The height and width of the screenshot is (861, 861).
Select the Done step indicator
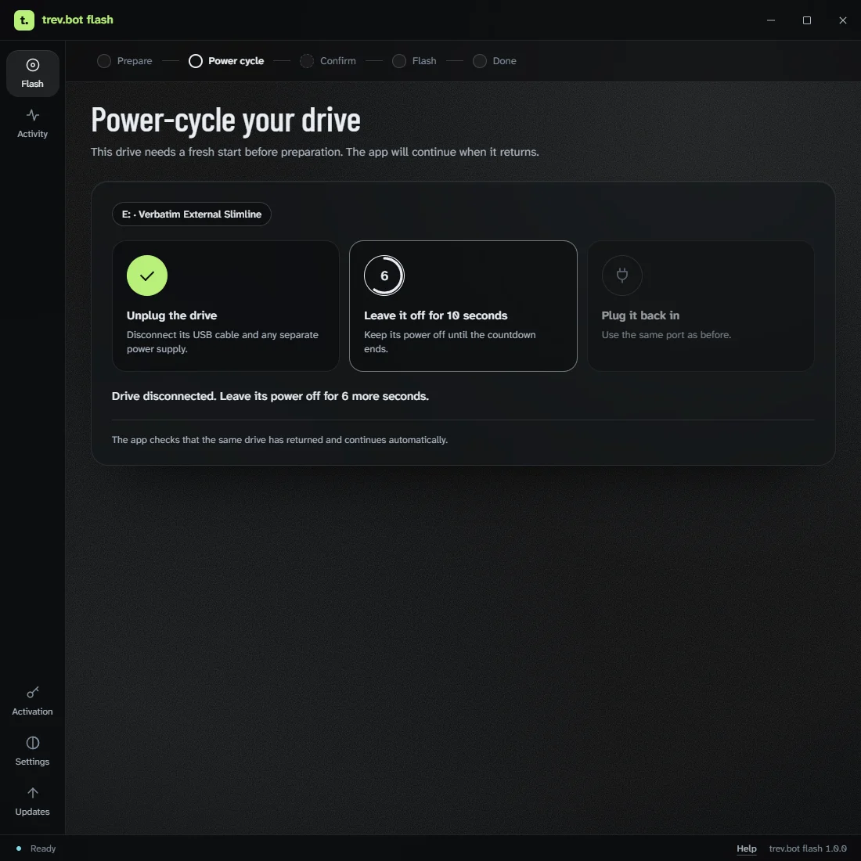coord(494,61)
